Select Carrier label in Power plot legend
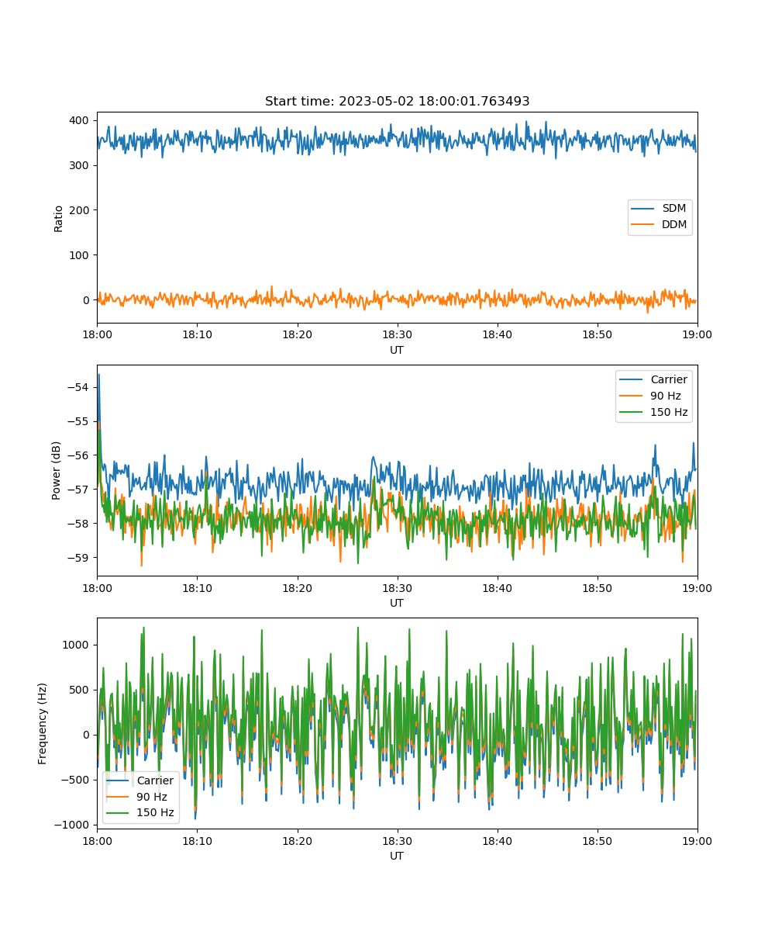The image size is (775, 931). tap(669, 379)
